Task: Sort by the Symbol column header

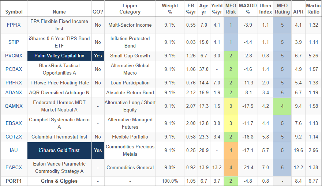Action: 14,12
